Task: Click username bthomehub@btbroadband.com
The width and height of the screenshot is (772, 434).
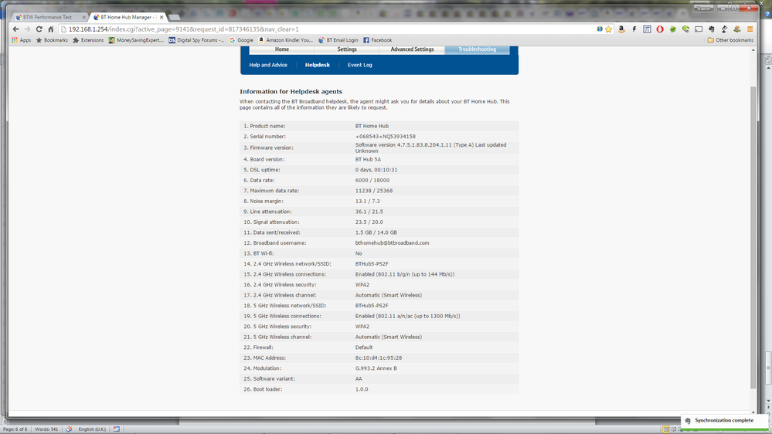Action: pyautogui.click(x=392, y=243)
